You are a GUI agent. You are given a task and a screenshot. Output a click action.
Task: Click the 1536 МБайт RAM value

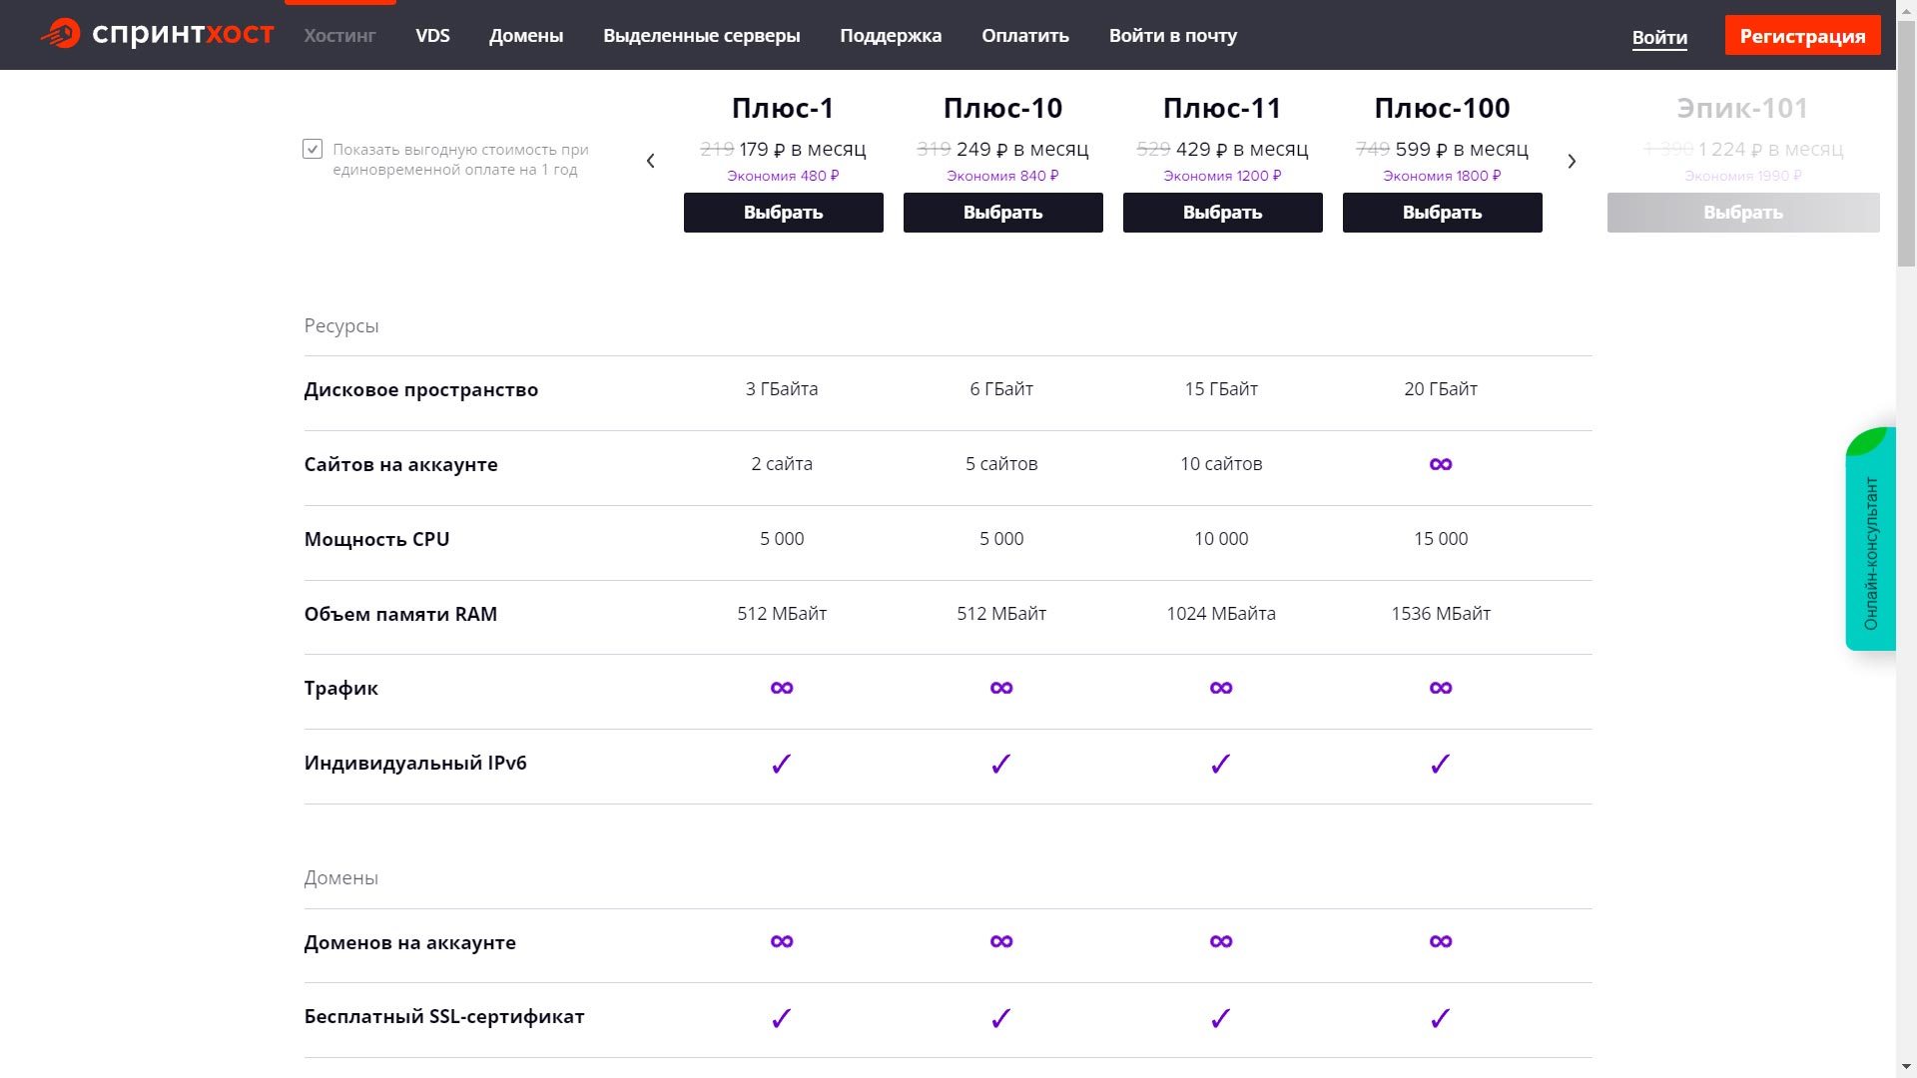tap(1441, 614)
